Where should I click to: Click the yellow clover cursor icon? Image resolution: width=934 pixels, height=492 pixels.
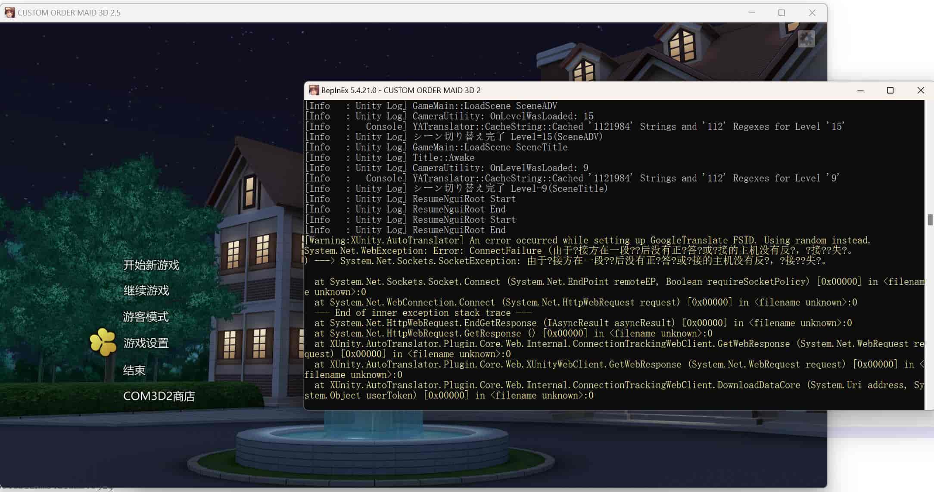coord(103,343)
